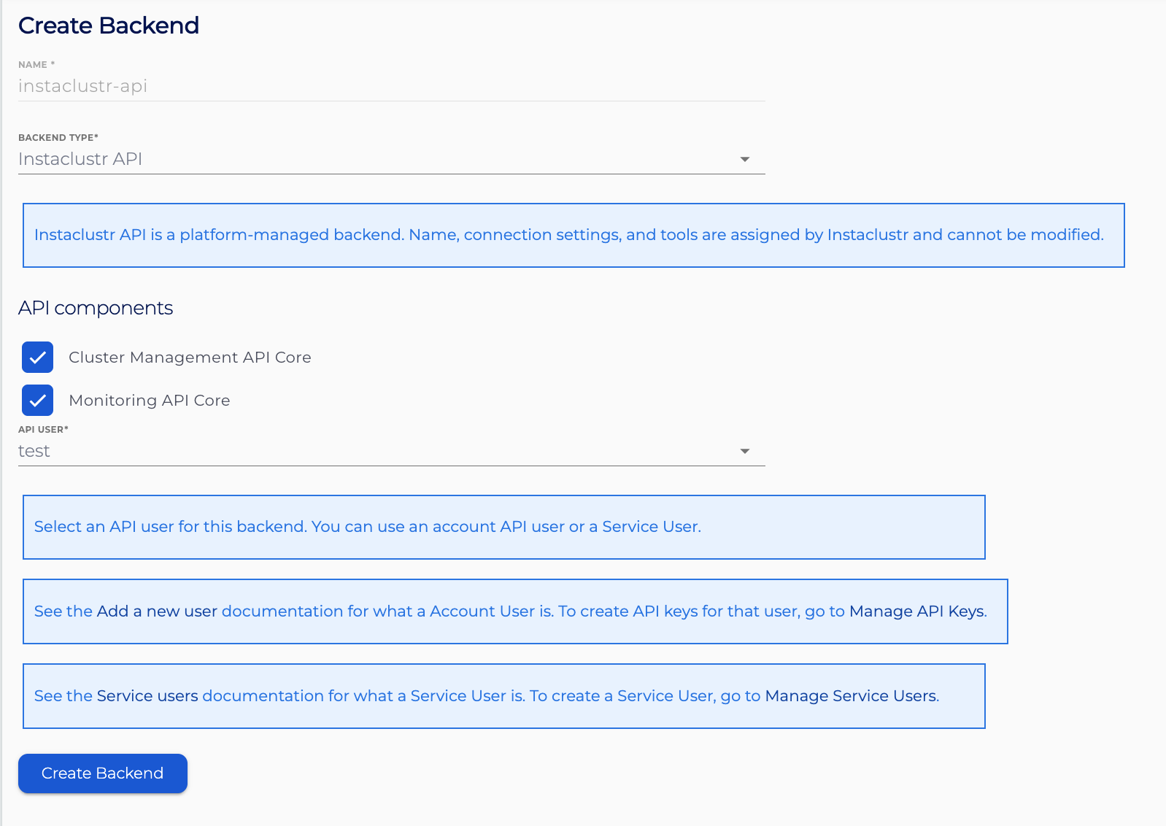Viewport: 1166px width, 826px height.
Task: Open the Add a new user documentation link
Action: coord(157,611)
